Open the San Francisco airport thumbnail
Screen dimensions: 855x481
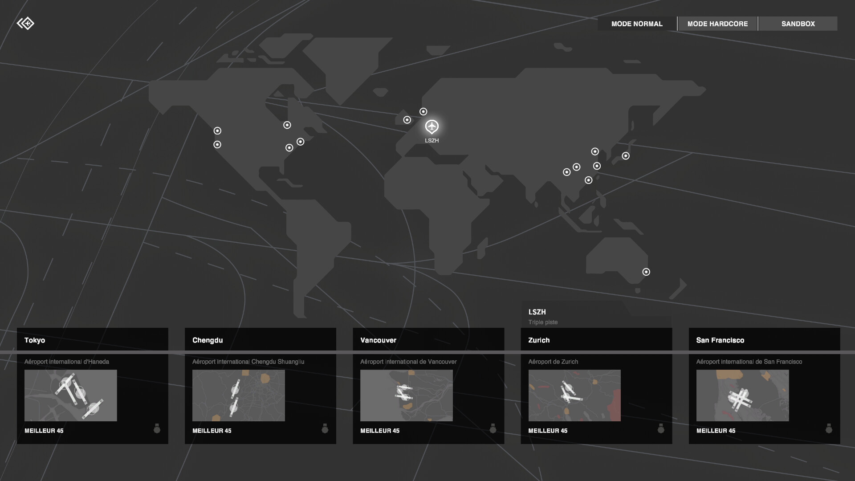pyautogui.click(x=742, y=395)
